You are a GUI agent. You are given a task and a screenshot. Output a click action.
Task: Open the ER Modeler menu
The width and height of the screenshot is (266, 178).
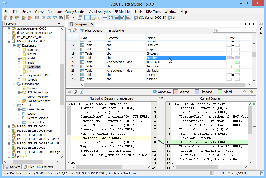pyautogui.click(x=123, y=12)
